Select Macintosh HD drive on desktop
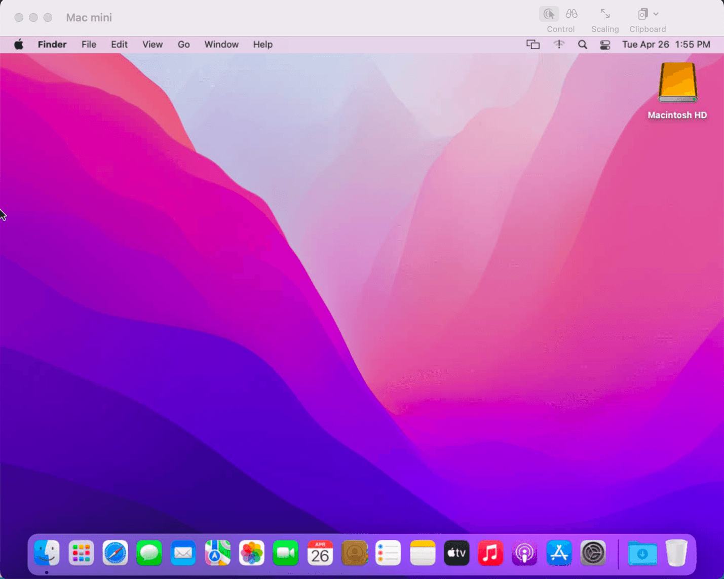The height and width of the screenshot is (579, 724). (677, 84)
